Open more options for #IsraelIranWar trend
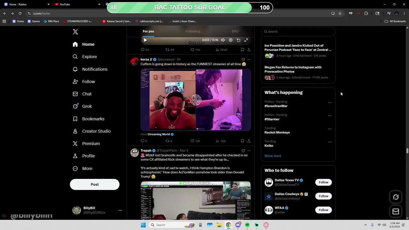The height and width of the screenshot is (230, 409). (x=330, y=103)
